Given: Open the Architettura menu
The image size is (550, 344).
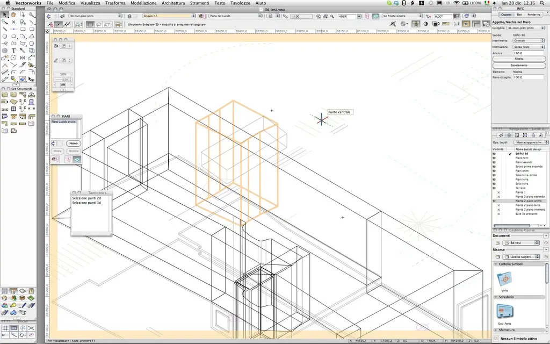Looking at the screenshot, I should [173, 3].
